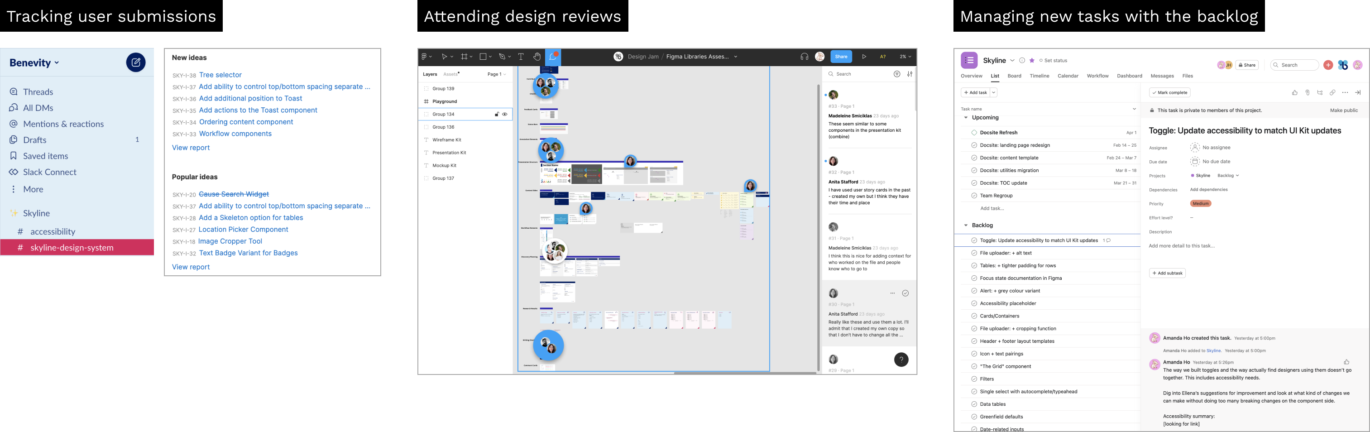The width and height of the screenshot is (1370, 432).
Task: Open the Skyline project title dropdown arrow
Action: [x=1012, y=61]
